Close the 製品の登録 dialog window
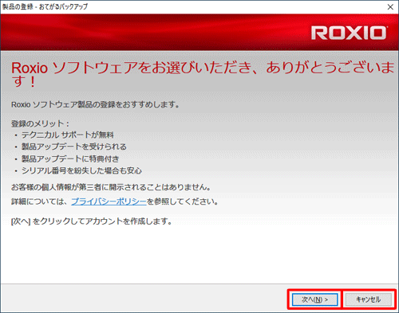The height and width of the screenshot is (313, 399). coord(390,7)
